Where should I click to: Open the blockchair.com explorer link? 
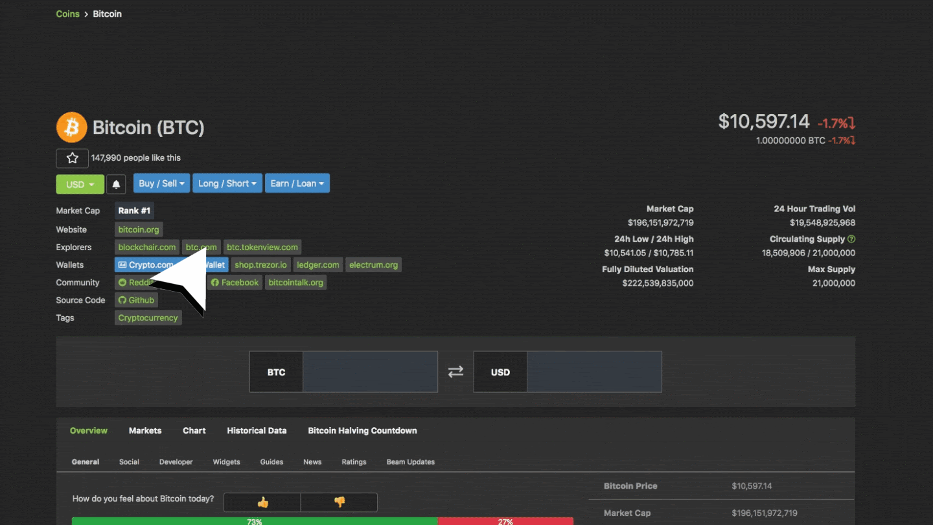pyautogui.click(x=147, y=248)
